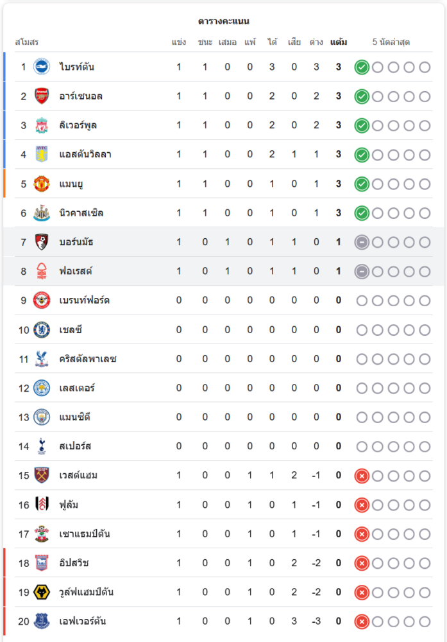Click the Everton club crest icon
The width and height of the screenshot is (447, 642).
coord(42,621)
